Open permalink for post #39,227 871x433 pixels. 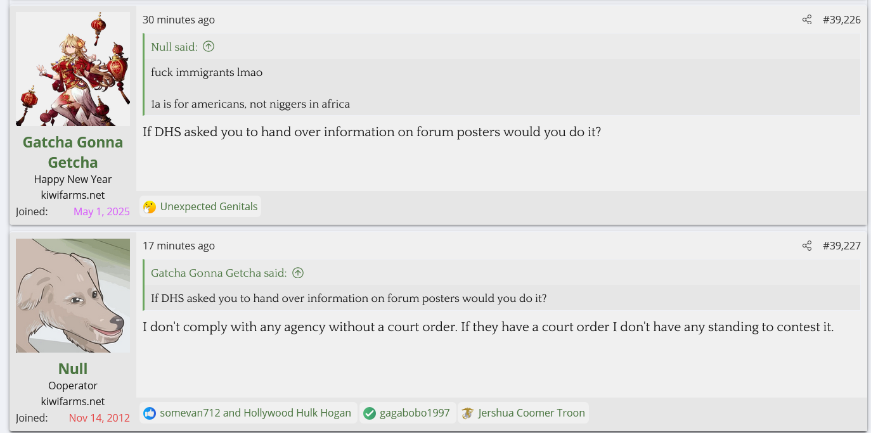(841, 246)
